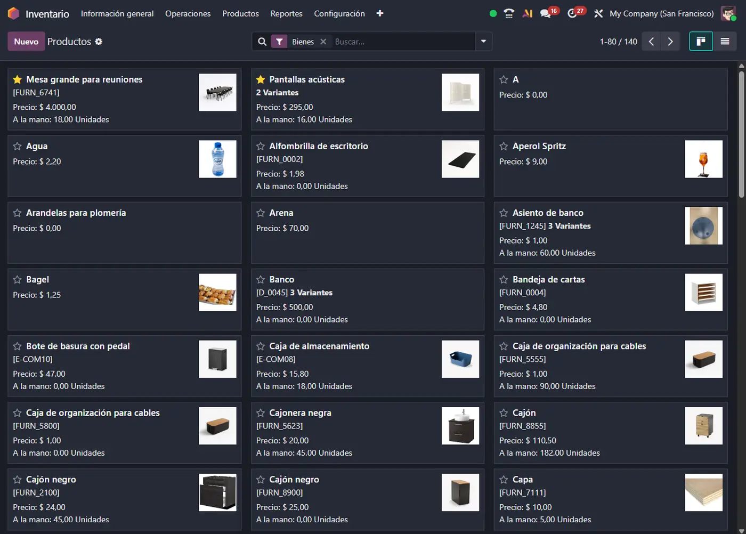Go to the next page of products
The width and height of the screenshot is (746, 534).
[670, 42]
